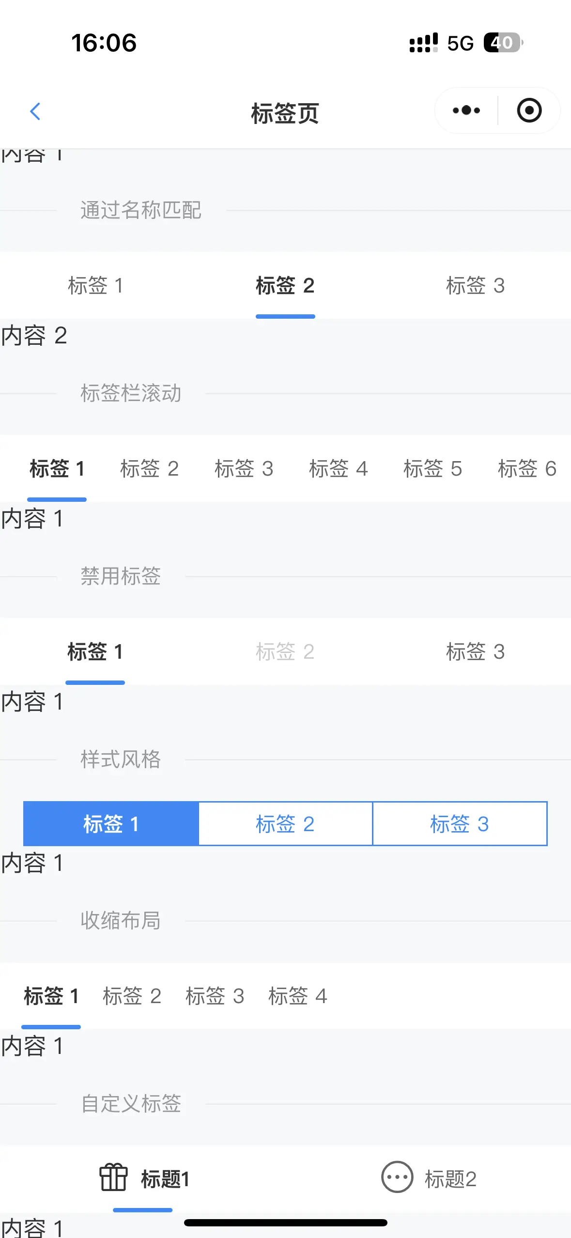Choose 标签 6 in the scrolling tab bar
This screenshot has width=571, height=1238.
pos(527,468)
